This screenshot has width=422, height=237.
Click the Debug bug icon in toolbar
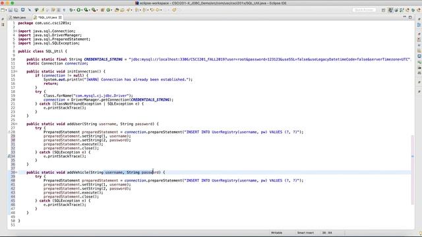click(71, 10)
